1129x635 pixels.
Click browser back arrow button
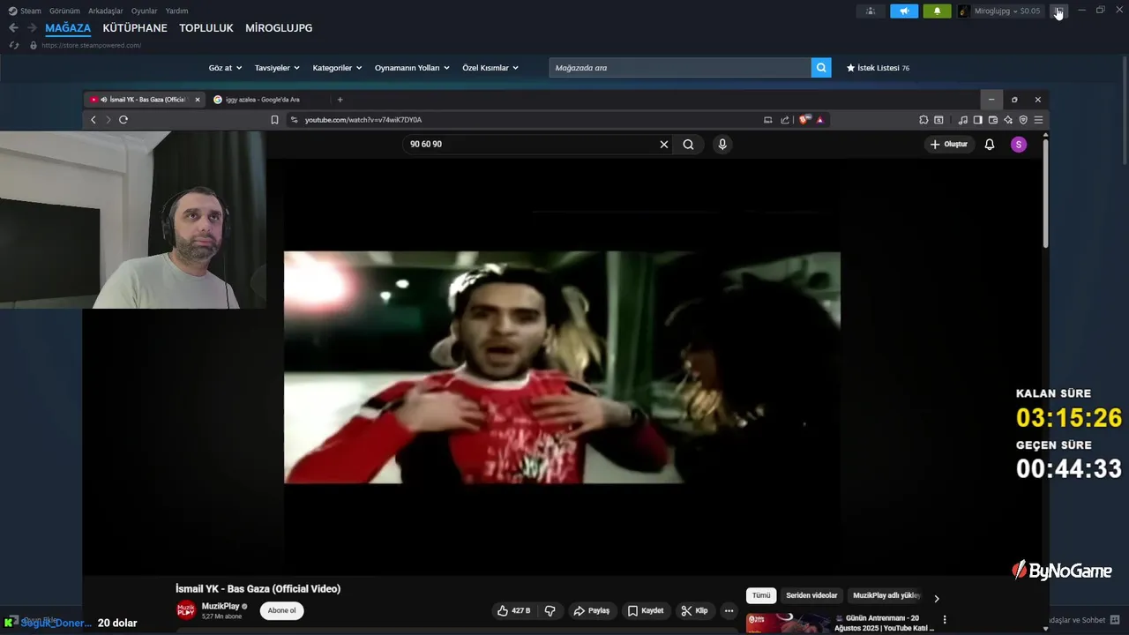[x=93, y=120]
